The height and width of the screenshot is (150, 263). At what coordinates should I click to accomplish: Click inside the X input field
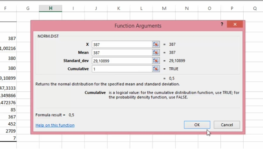coord(122,45)
